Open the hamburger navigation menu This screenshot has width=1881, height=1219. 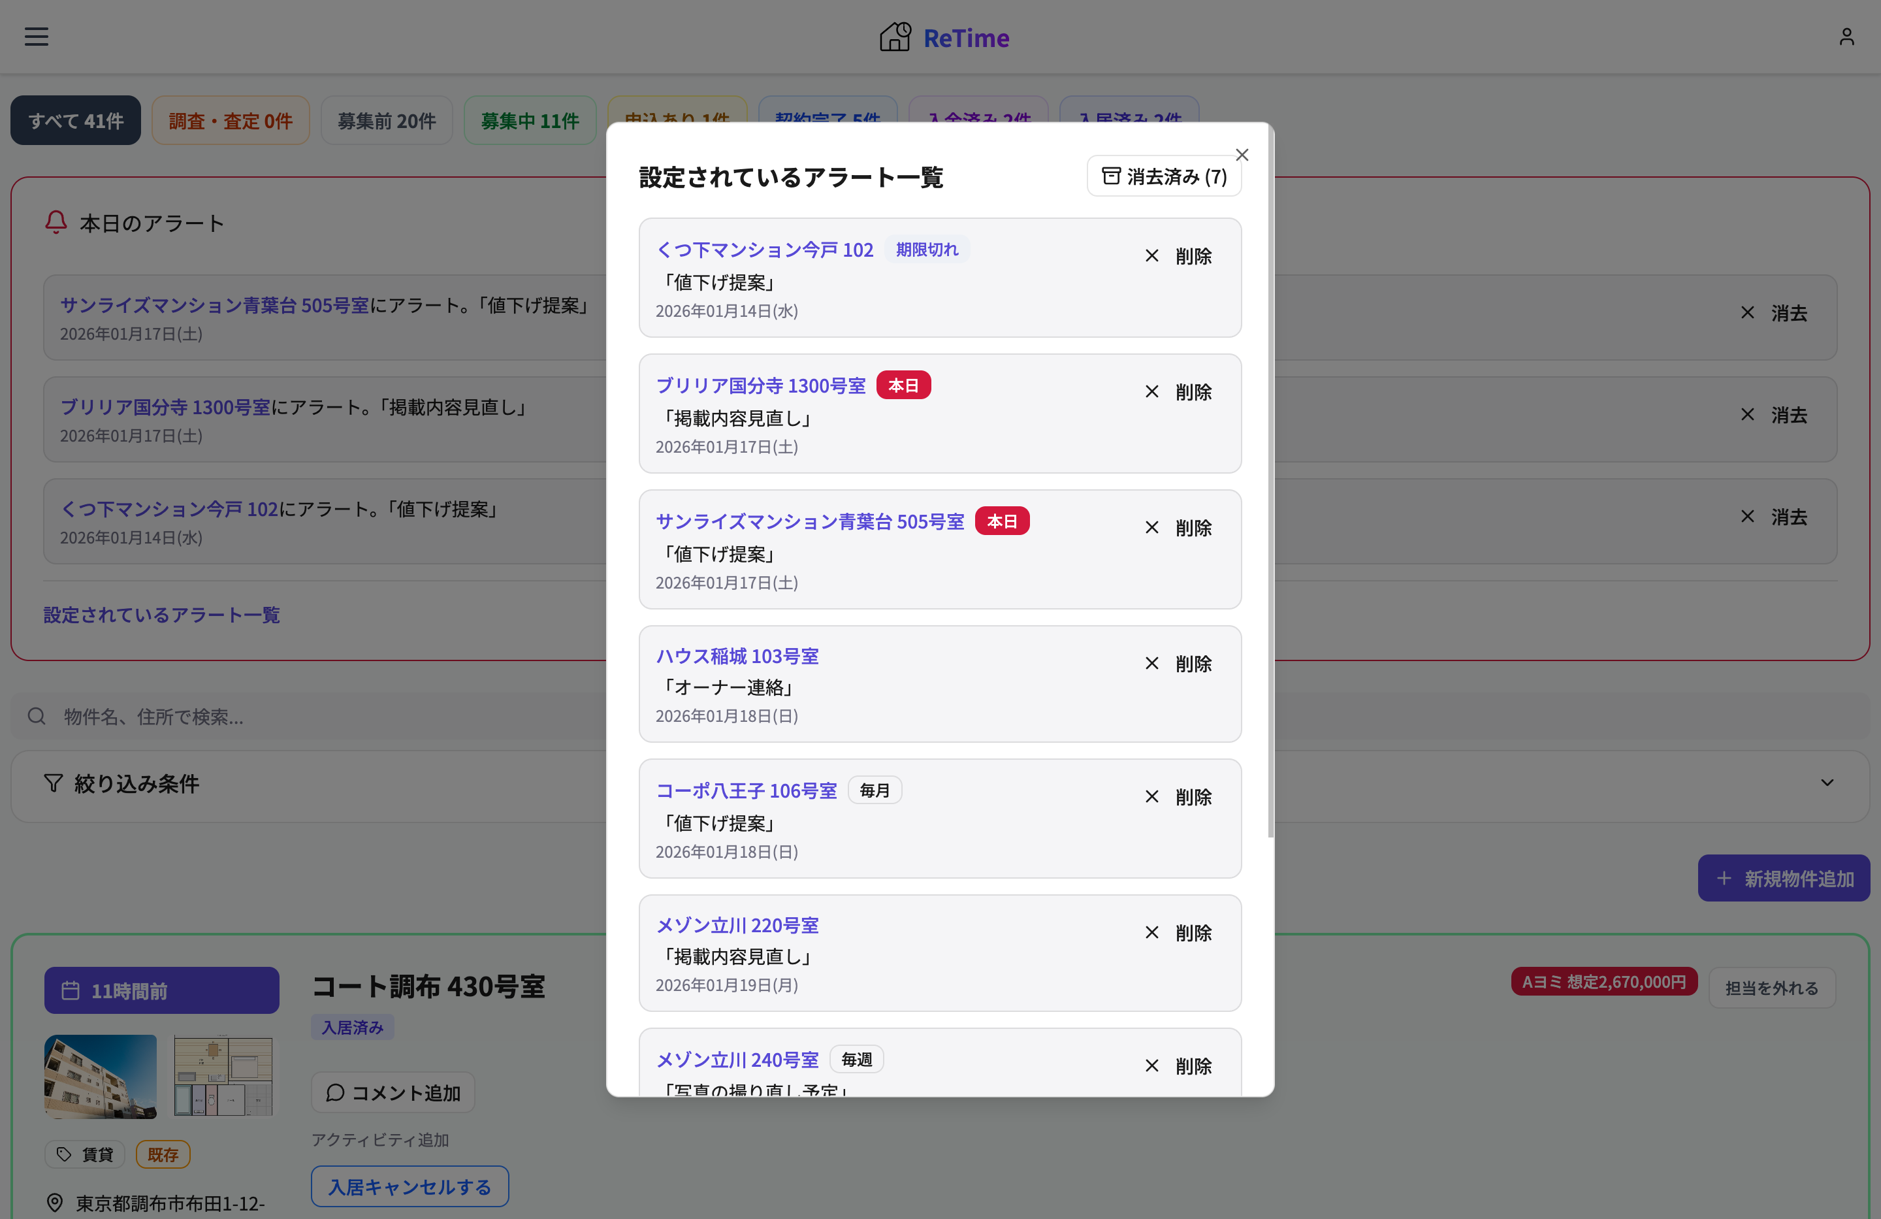35,37
